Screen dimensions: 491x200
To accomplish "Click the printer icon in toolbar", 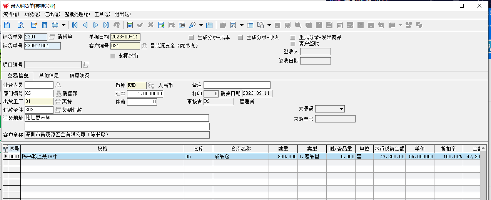I will (55, 25).
